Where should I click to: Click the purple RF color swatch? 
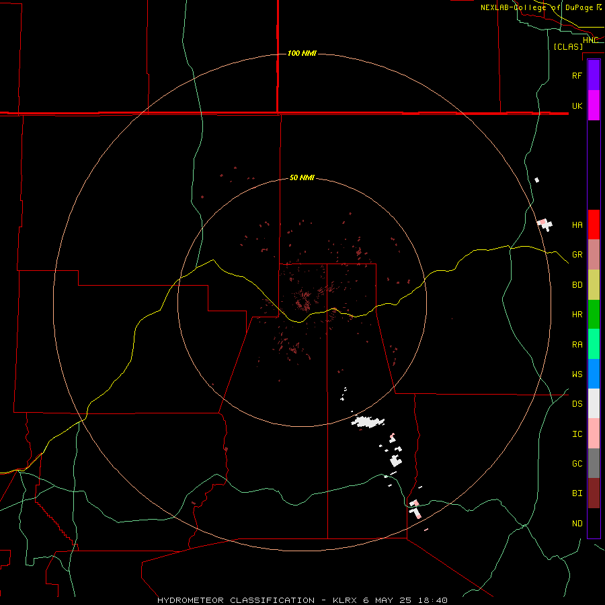click(x=594, y=75)
